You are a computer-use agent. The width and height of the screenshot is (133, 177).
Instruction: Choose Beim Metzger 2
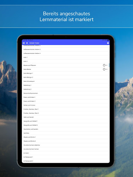point(66,77)
